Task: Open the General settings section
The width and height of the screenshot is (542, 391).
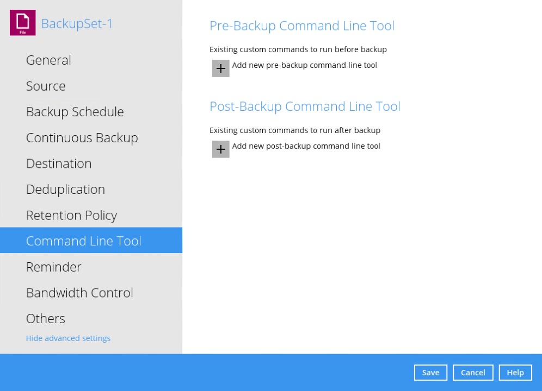Action: [48, 60]
